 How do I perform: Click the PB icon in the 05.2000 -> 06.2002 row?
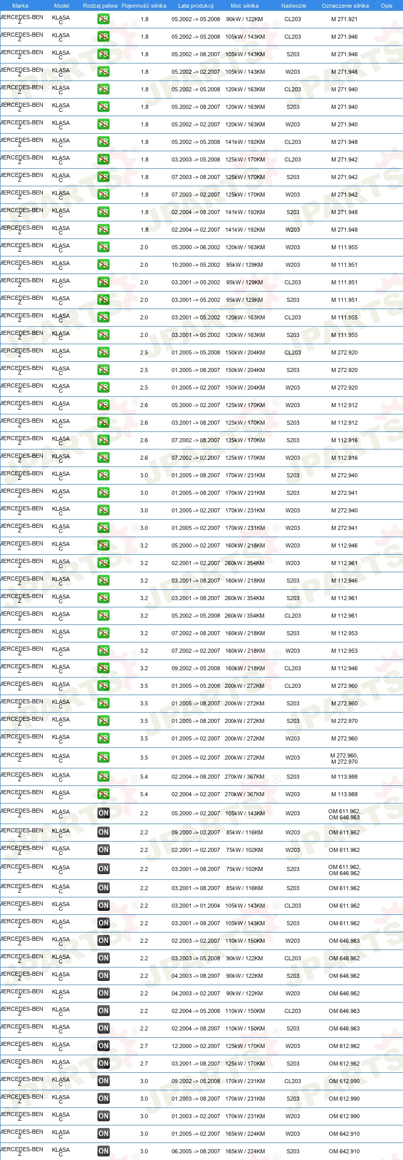click(x=104, y=247)
